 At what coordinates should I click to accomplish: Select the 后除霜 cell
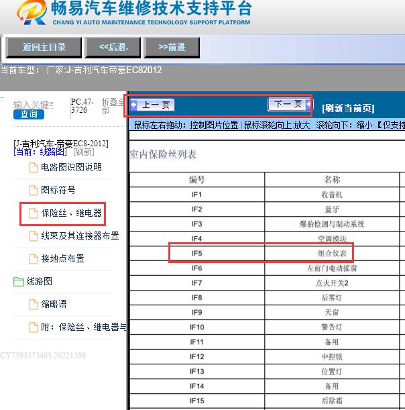(x=332, y=401)
